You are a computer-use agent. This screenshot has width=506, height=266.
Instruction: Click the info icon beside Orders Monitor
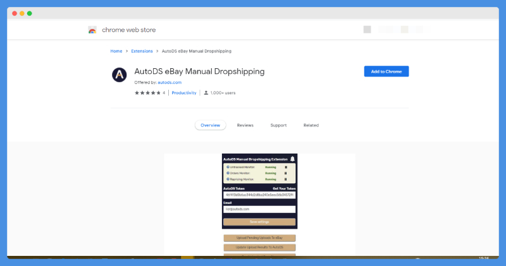point(228,173)
